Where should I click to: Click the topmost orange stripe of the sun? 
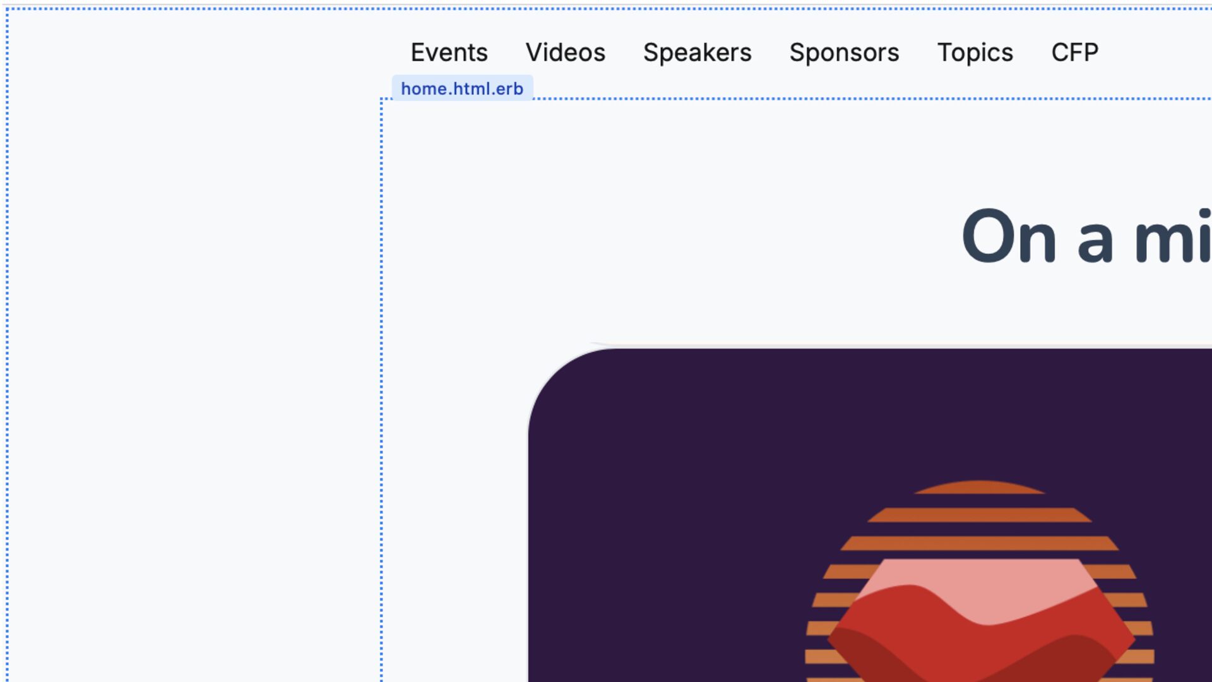click(979, 488)
